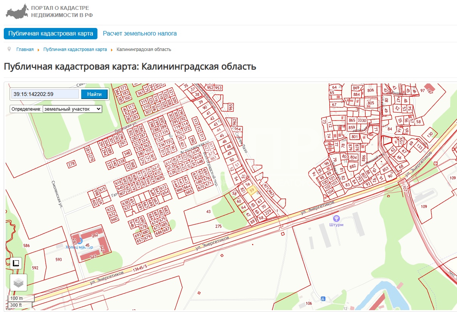This screenshot has height=312, width=457.
Task: Click parcel label 886
Action: point(364,158)
